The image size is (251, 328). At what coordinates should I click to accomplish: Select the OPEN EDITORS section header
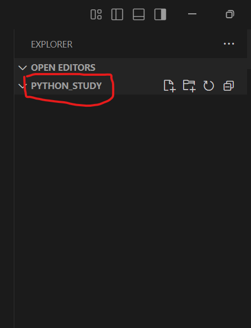pyautogui.click(x=131, y=67)
